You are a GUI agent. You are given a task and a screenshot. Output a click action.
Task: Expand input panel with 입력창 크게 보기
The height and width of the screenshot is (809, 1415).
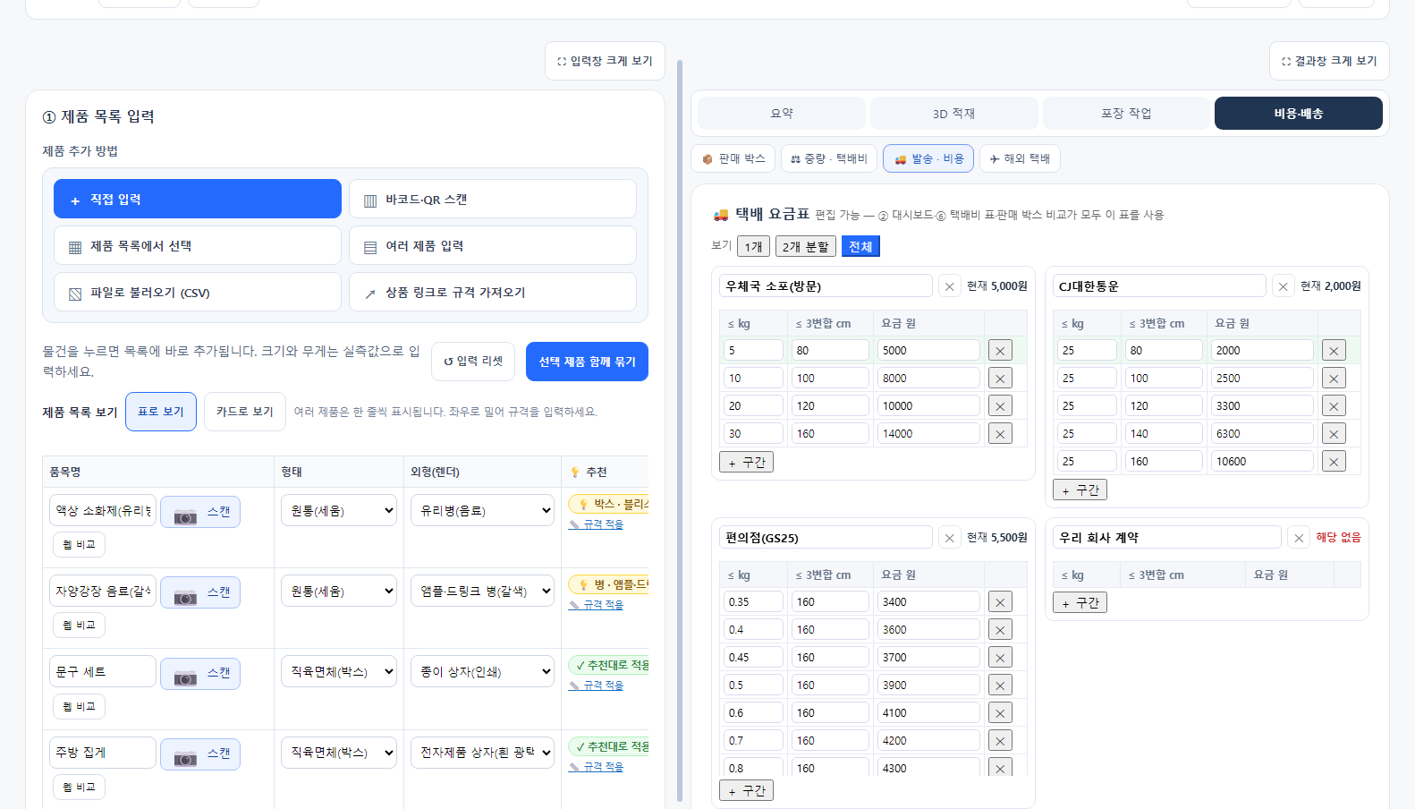point(605,61)
